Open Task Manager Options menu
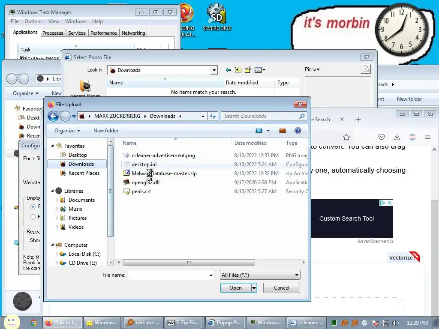Image resolution: width=439 pixels, height=329 pixels. 33,21
